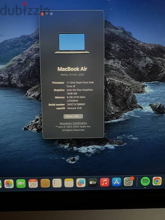Open the App Store from Dock
The image size is (165, 220).
click(x=117, y=182)
